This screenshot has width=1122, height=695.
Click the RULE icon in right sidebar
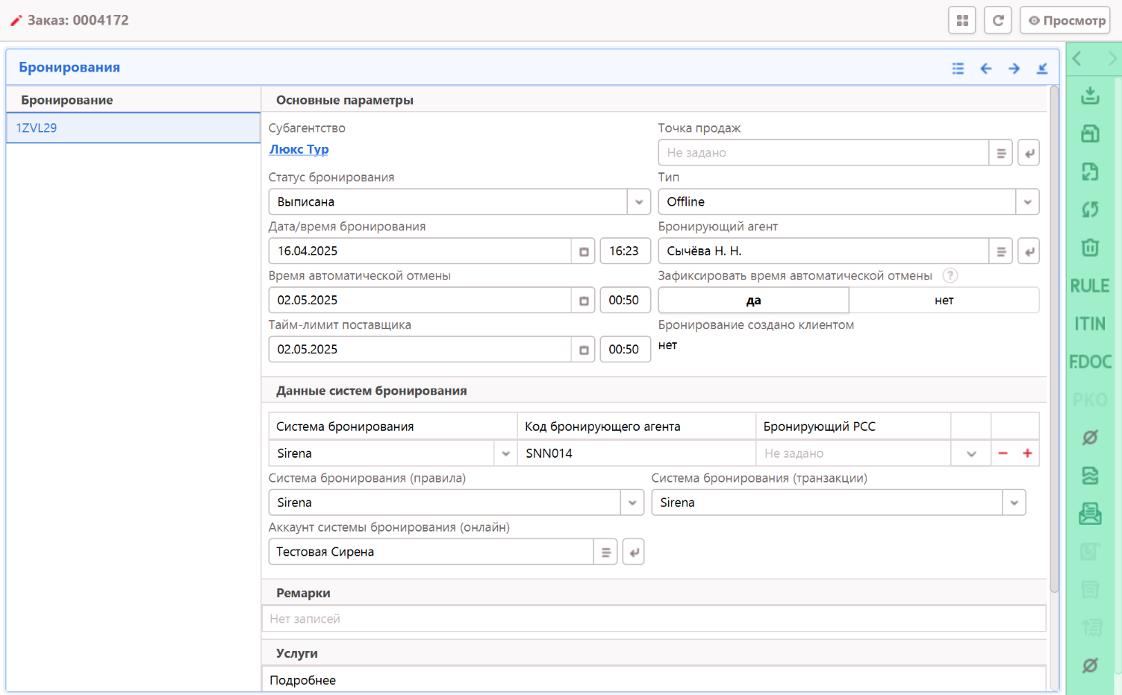(x=1089, y=286)
